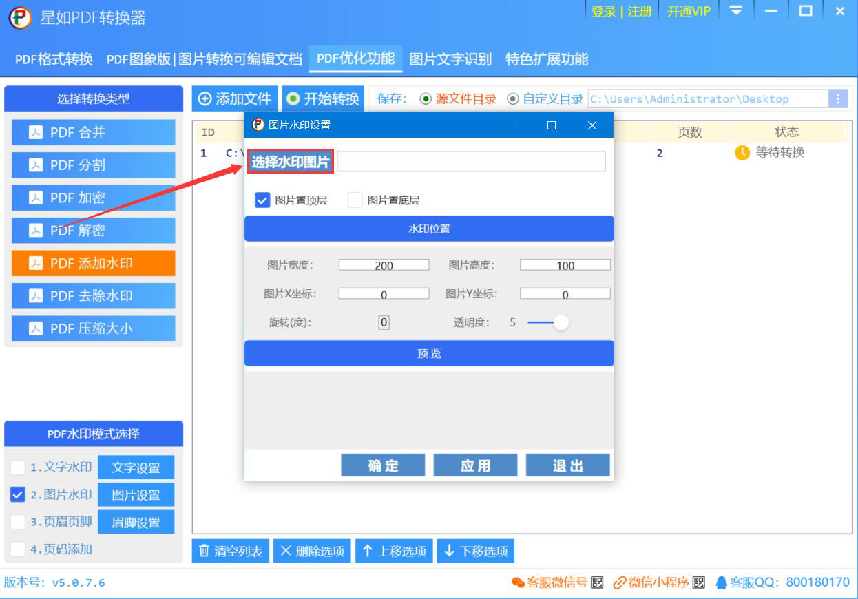Click the PDF icon beside PDF 合并
858x599 pixels.
click(x=36, y=132)
